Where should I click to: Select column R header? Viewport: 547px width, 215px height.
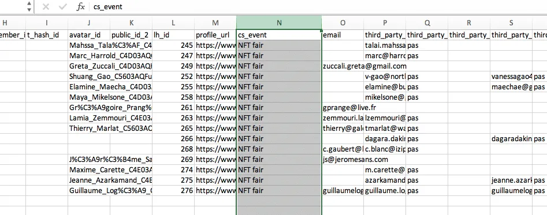click(x=469, y=23)
